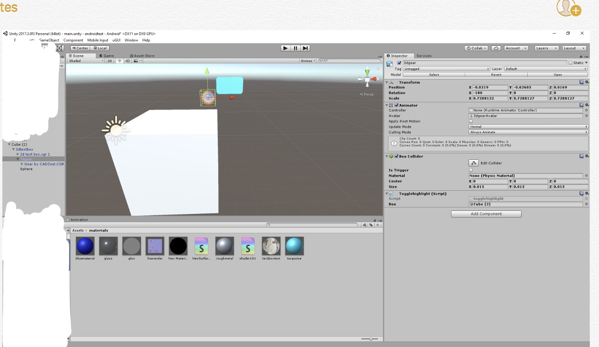Click the Edit Collider icon button
Screen dimensions: 599x347
(x=473, y=163)
